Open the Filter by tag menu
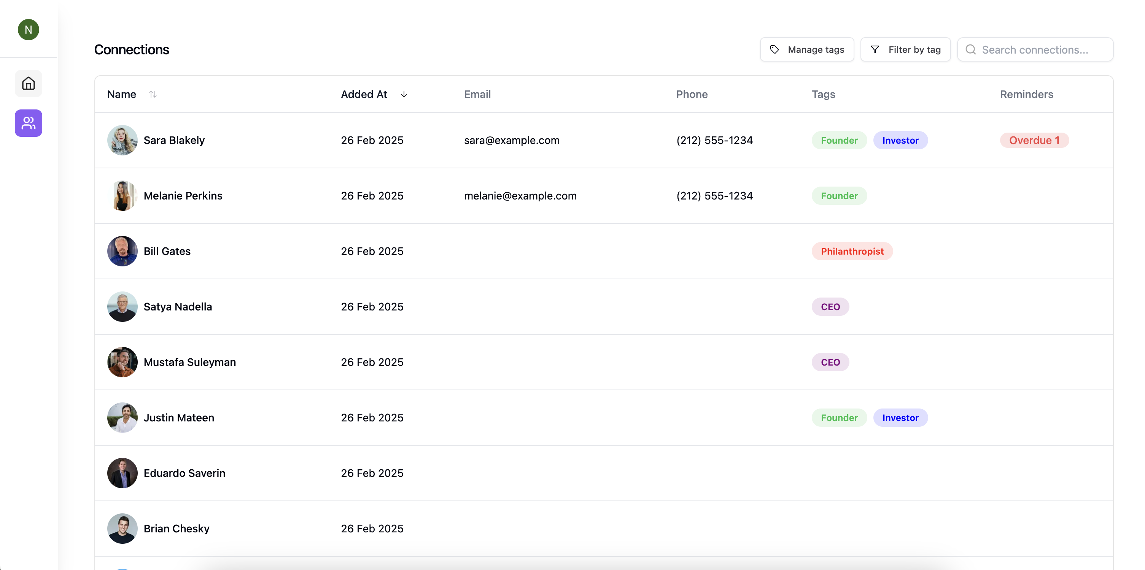Viewport: 1145px width, 570px height. (x=905, y=50)
